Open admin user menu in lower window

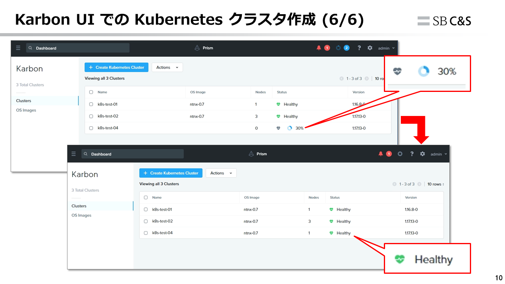pyautogui.click(x=439, y=154)
